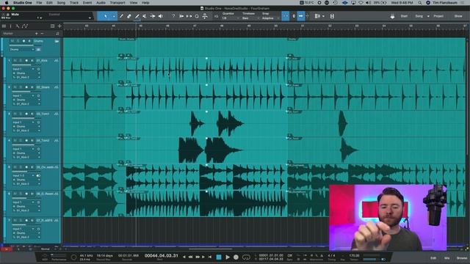
Task: Open the macOS Spotlight search
Action: coord(419,2)
